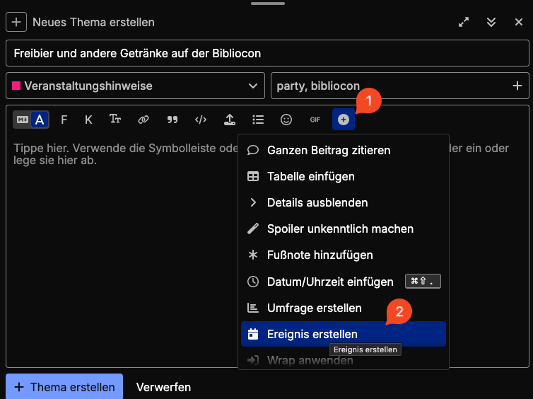533x399 pixels.
Task: Collapse the composer with the double chevron
Action: (491, 22)
